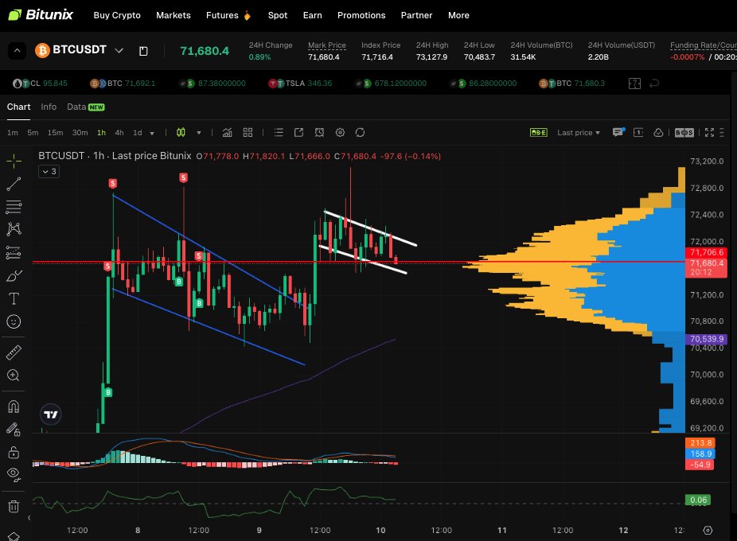This screenshot has height=541, width=737.
Task: Toggle hide all drawings eye icon
Action: (x=14, y=475)
